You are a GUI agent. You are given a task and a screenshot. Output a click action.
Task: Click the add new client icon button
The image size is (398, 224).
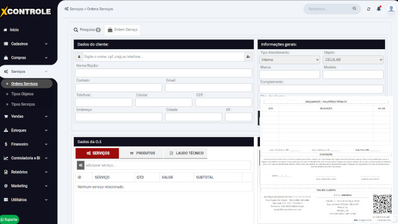(248, 57)
